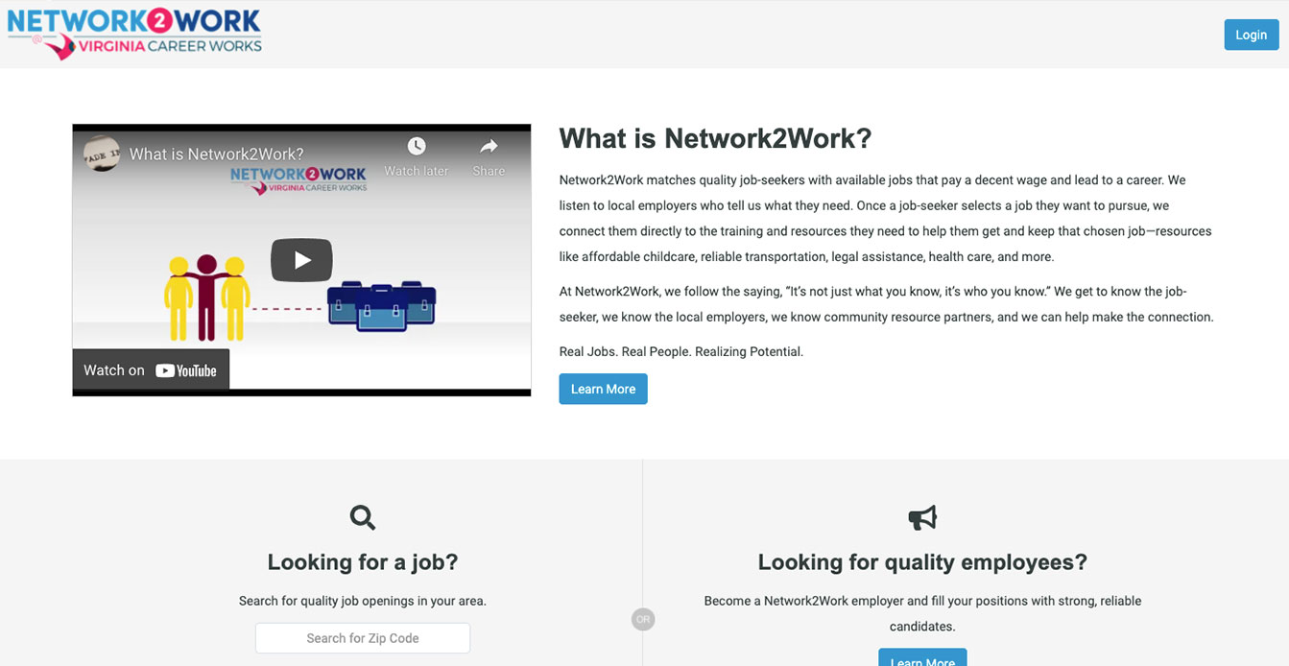Click the people figures in video thumbnail
The width and height of the screenshot is (1289, 666).
pyautogui.click(x=206, y=297)
